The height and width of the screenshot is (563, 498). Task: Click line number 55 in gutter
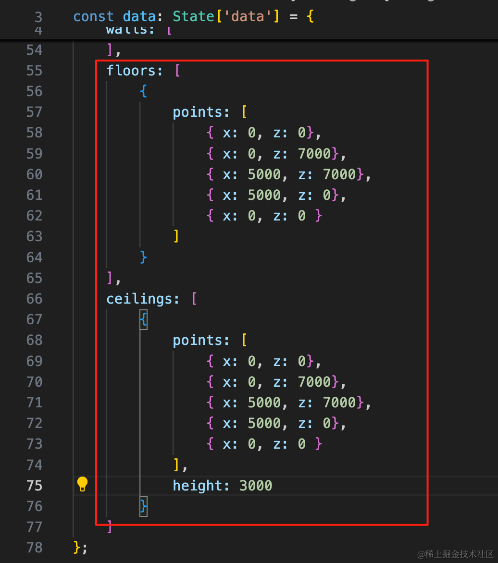click(35, 71)
